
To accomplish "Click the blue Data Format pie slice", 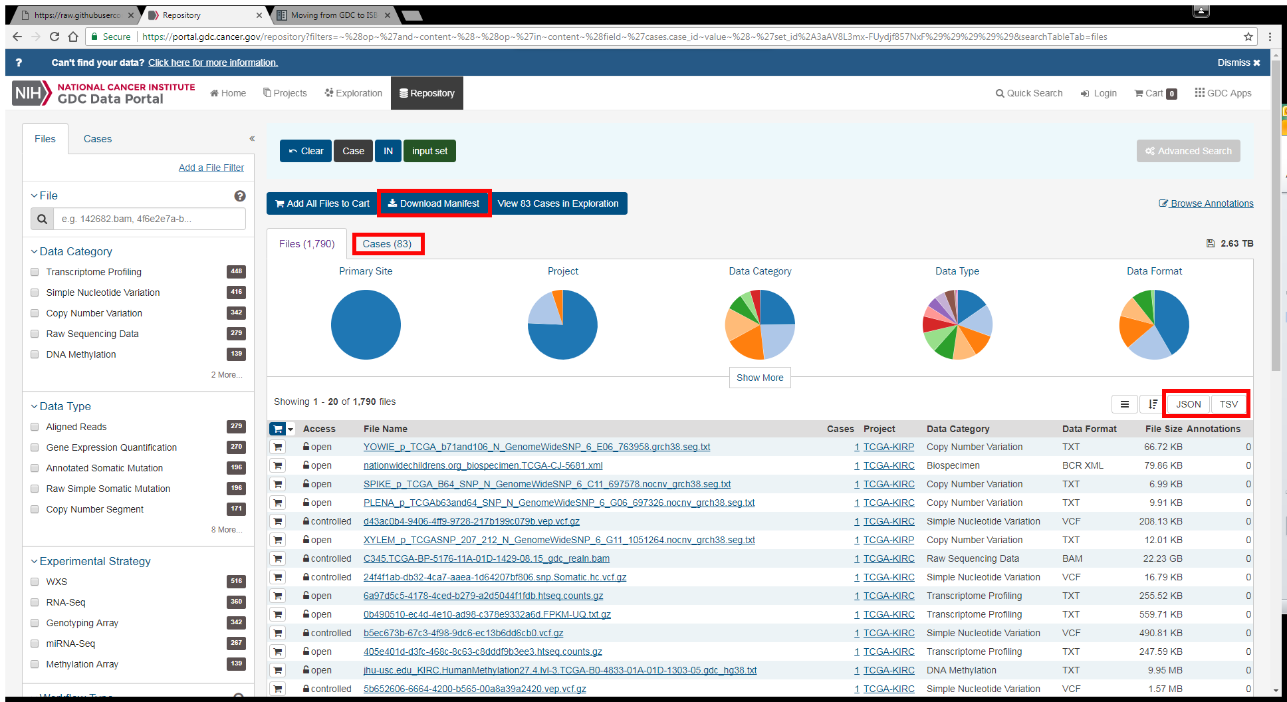I will [1173, 322].
